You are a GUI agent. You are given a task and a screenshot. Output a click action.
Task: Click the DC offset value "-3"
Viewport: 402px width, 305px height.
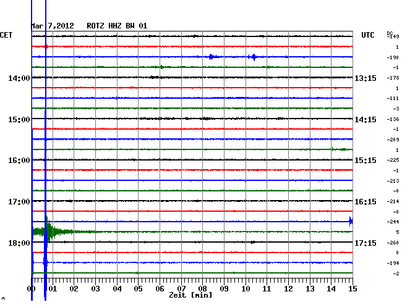[396, 109]
